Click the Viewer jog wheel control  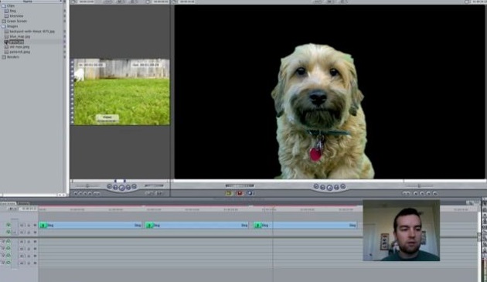tap(154, 186)
